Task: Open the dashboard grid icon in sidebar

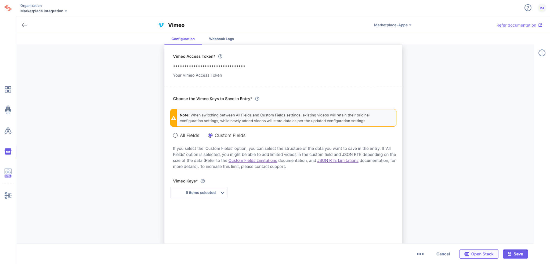Action: click(x=8, y=89)
